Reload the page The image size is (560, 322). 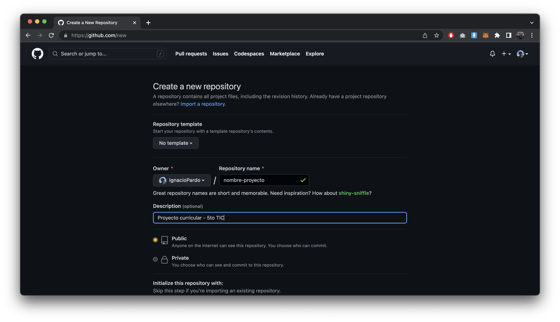pos(51,35)
